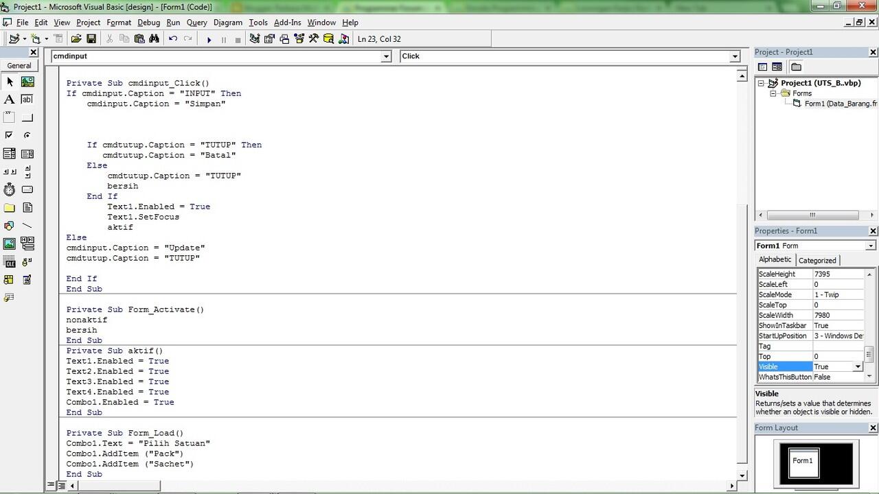This screenshot has height=494, width=879.
Task: Switch to Full Module View at code window bottom
Action: click(x=61, y=485)
